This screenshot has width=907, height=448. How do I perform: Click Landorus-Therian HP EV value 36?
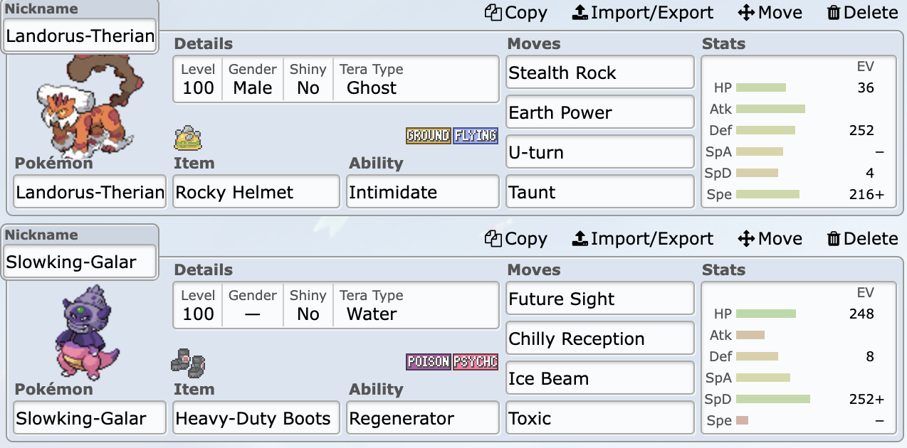click(x=866, y=87)
